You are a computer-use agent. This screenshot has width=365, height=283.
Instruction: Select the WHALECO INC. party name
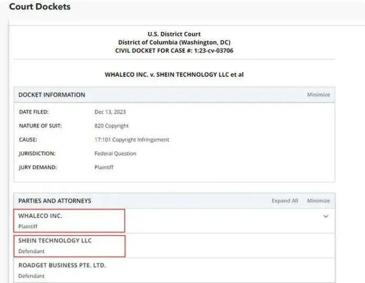click(x=40, y=216)
